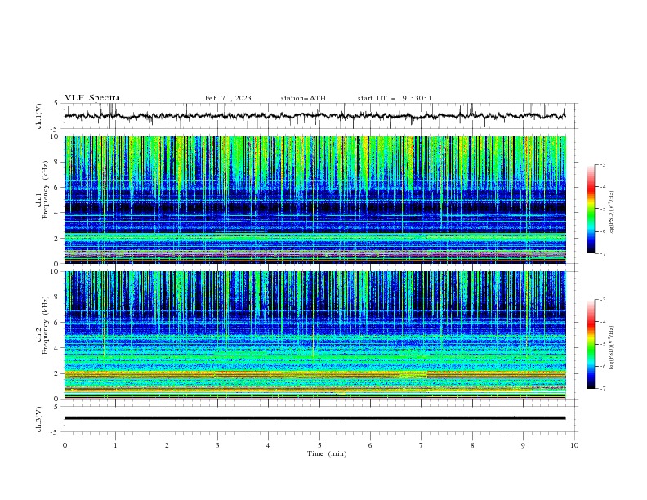Click the black ch.3 voltage trace line
The width and height of the screenshot is (647, 500).
(315, 418)
